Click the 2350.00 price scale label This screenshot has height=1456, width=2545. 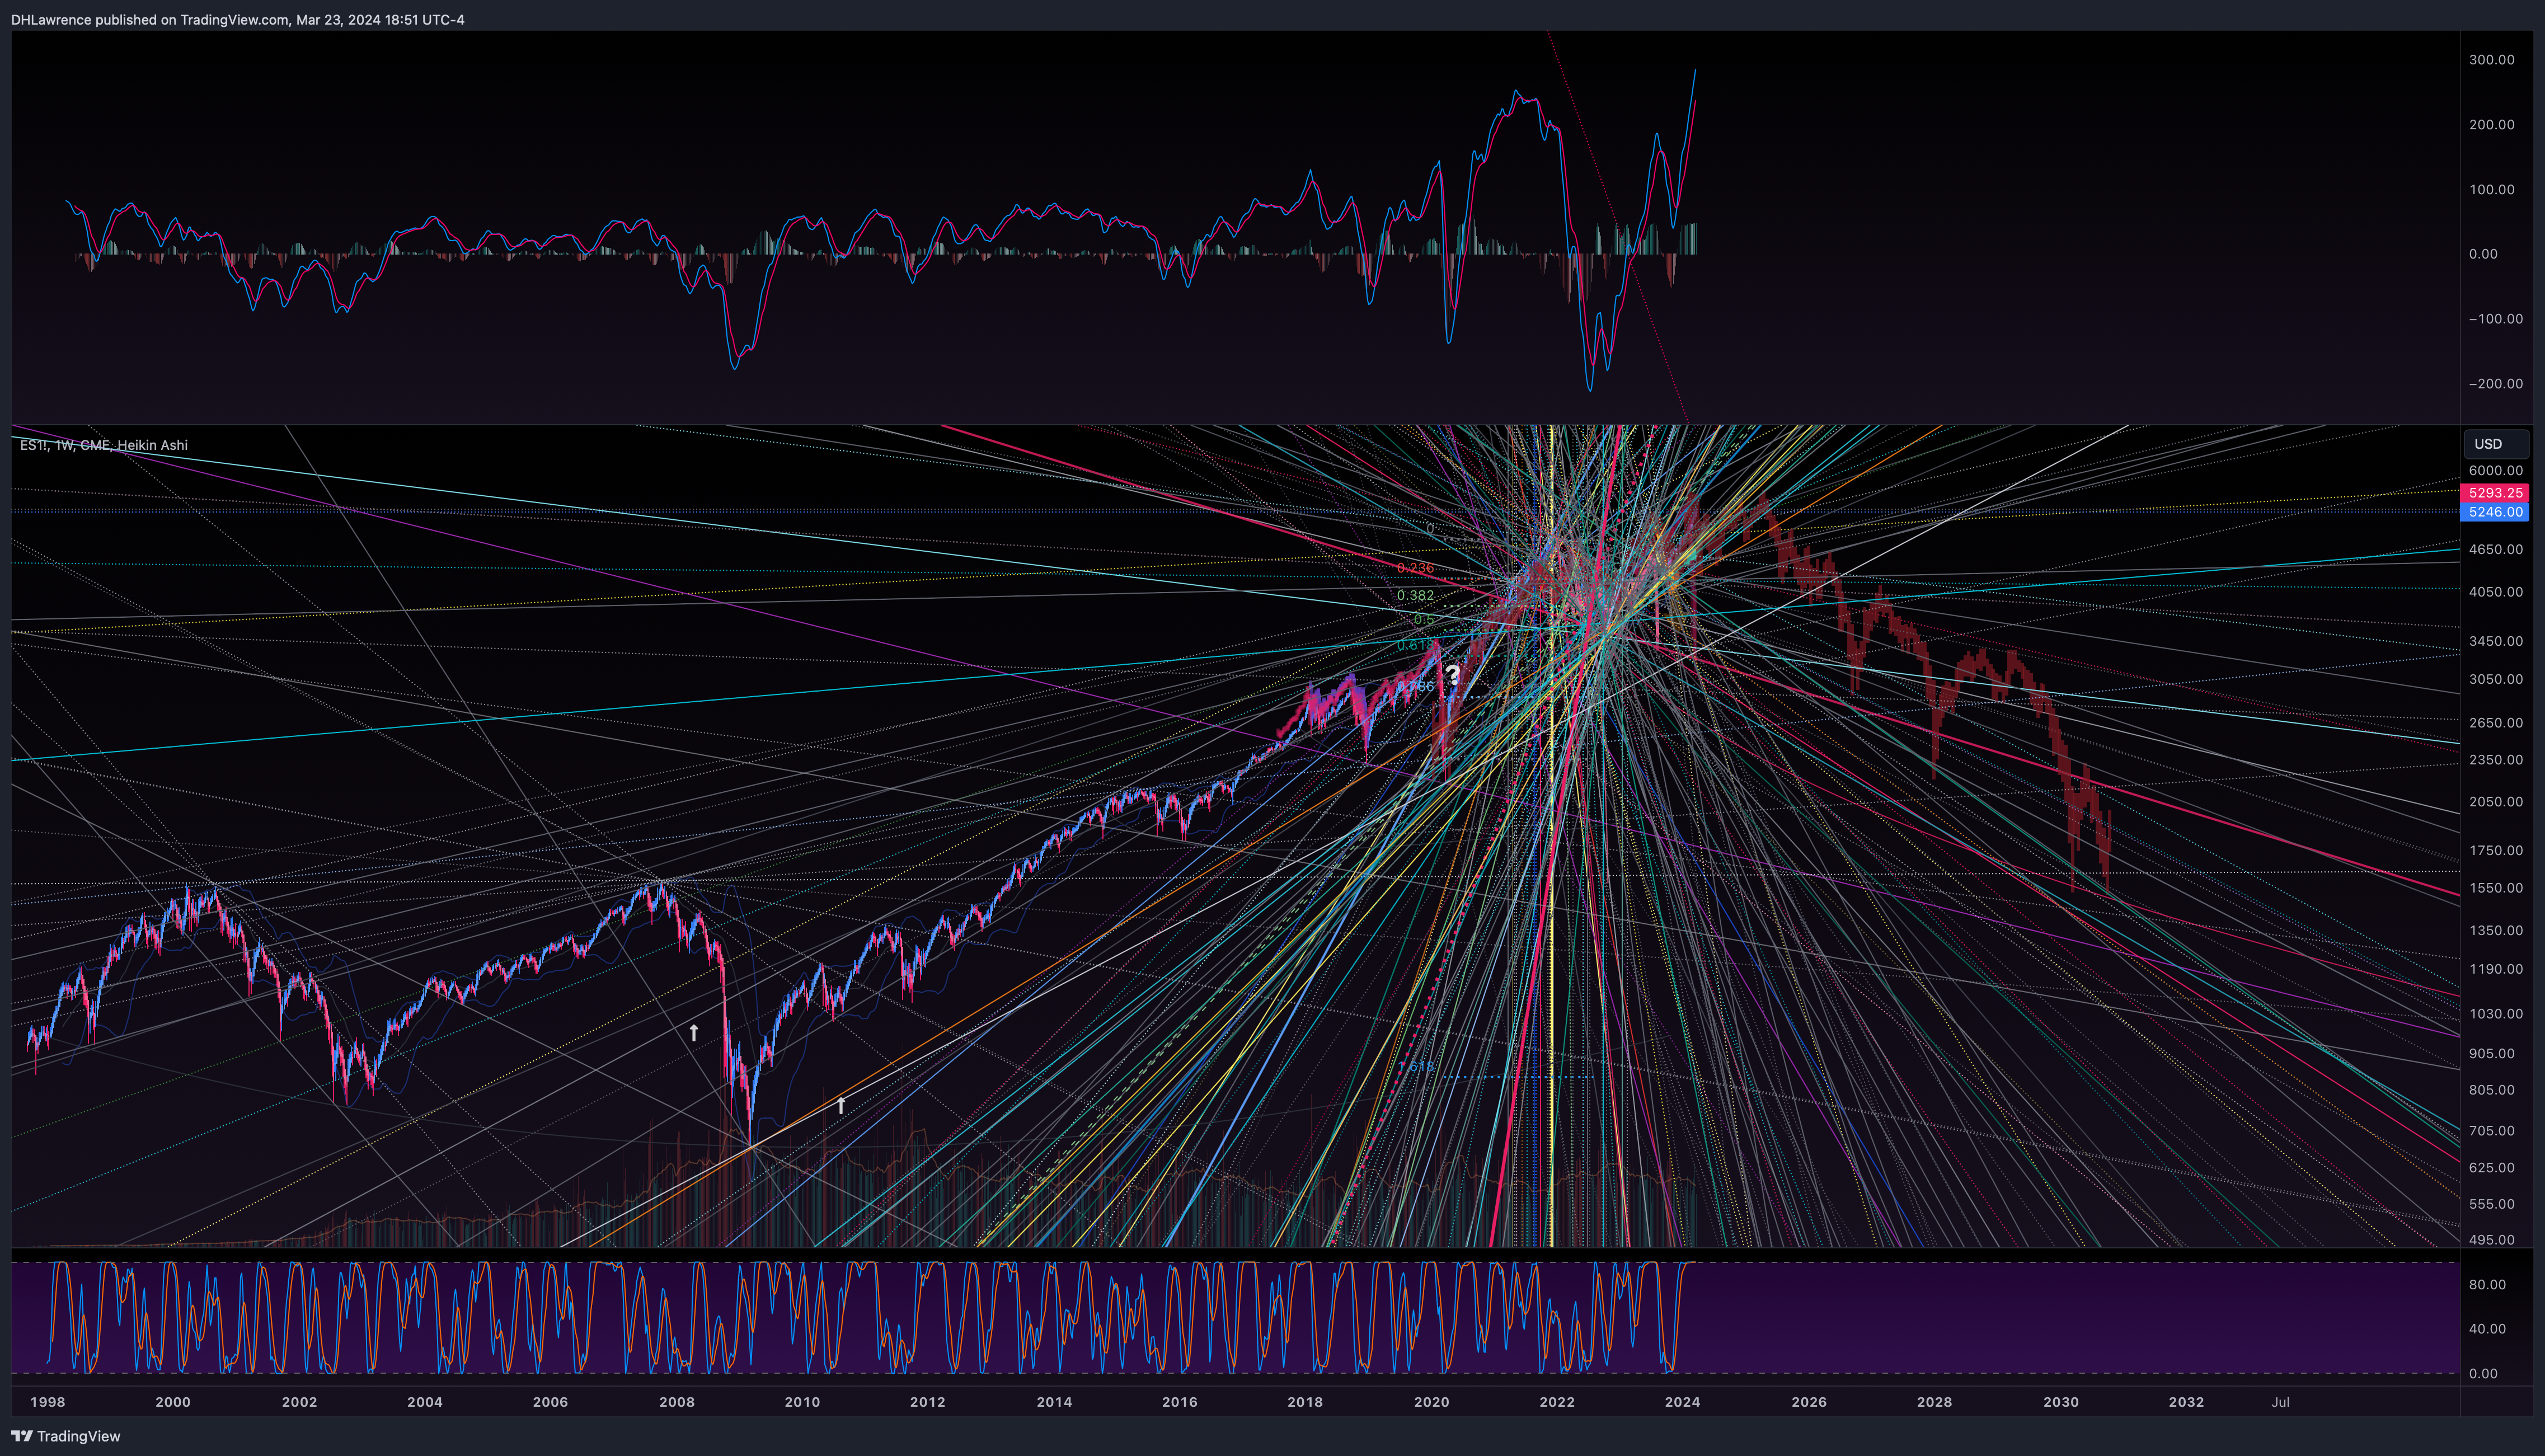[x=2495, y=760]
